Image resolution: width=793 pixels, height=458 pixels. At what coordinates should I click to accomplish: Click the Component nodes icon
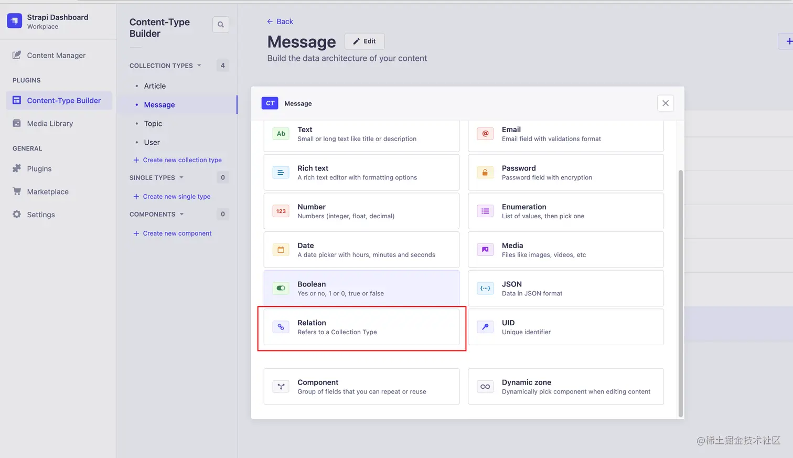(281, 387)
